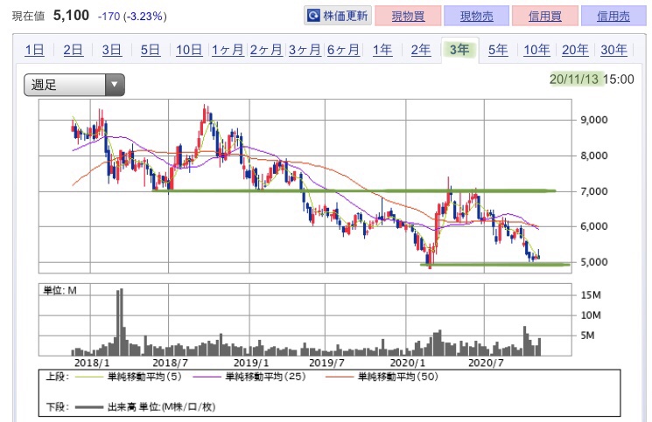Open the 現物買 spot buy link
Image resolution: width=652 pixels, height=422 pixels.
point(408,16)
